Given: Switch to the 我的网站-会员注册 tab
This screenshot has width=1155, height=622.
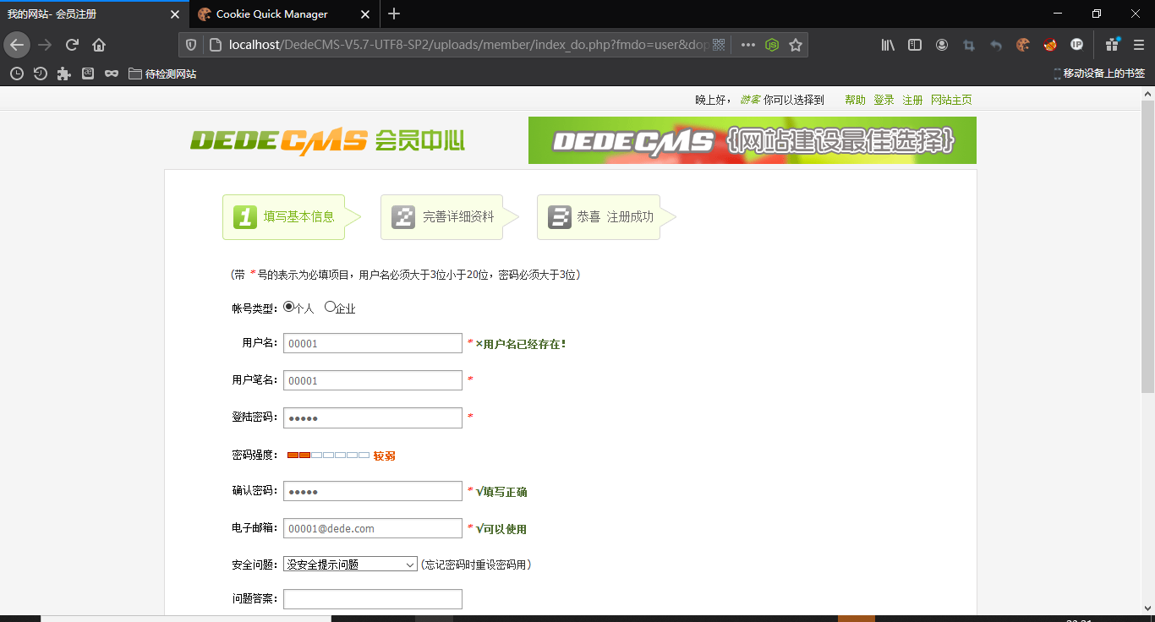Looking at the screenshot, I should [x=85, y=14].
